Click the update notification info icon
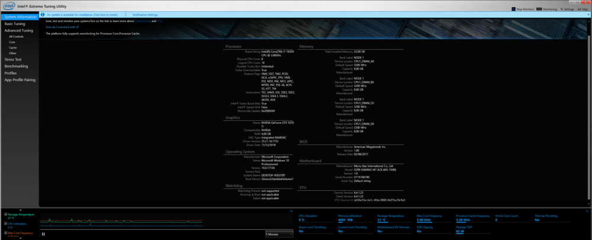The width and height of the screenshot is (592, 240). tap(43, 14)
